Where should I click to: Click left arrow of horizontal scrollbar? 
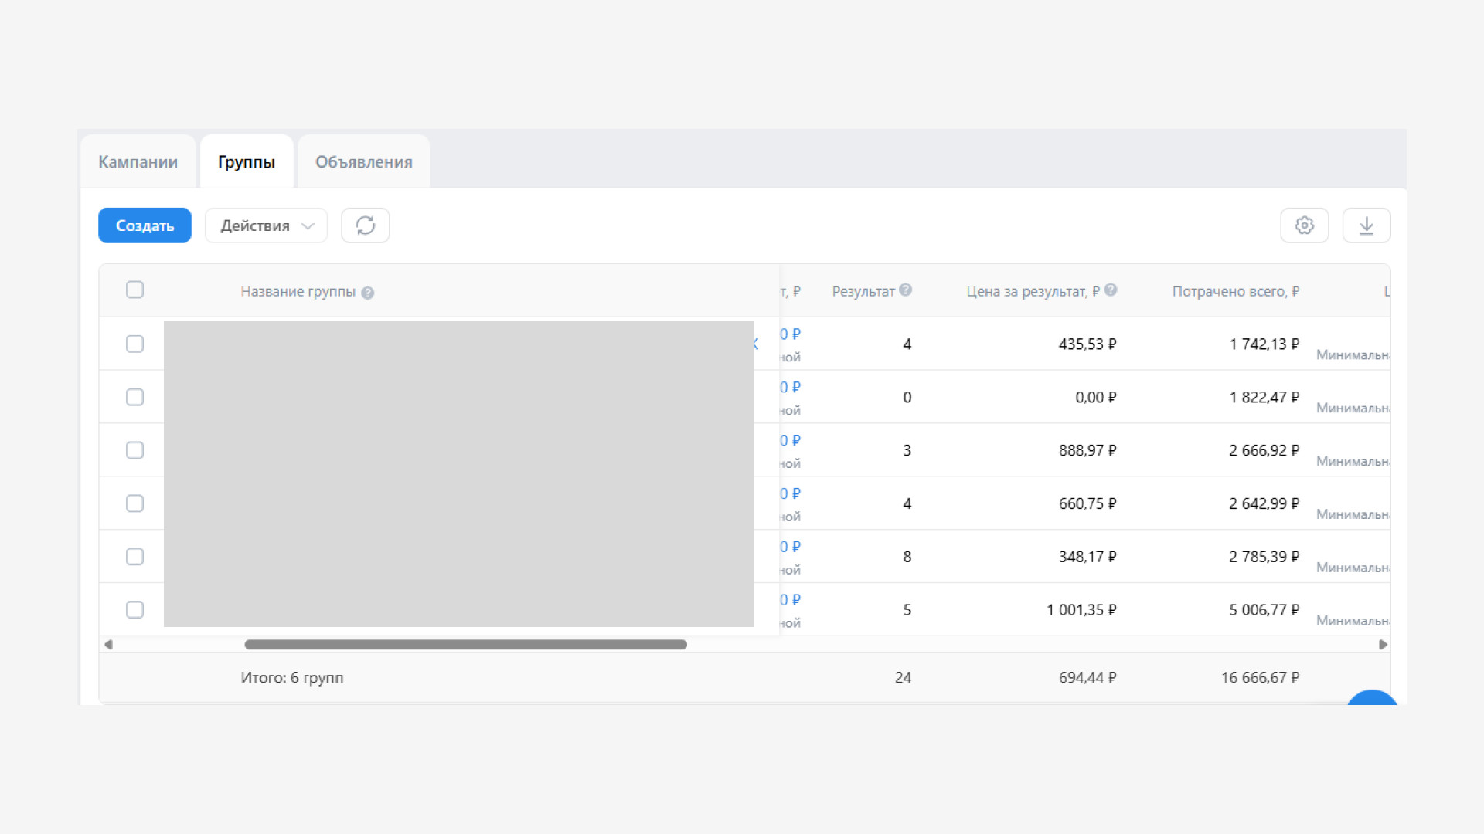click(108, 645)
